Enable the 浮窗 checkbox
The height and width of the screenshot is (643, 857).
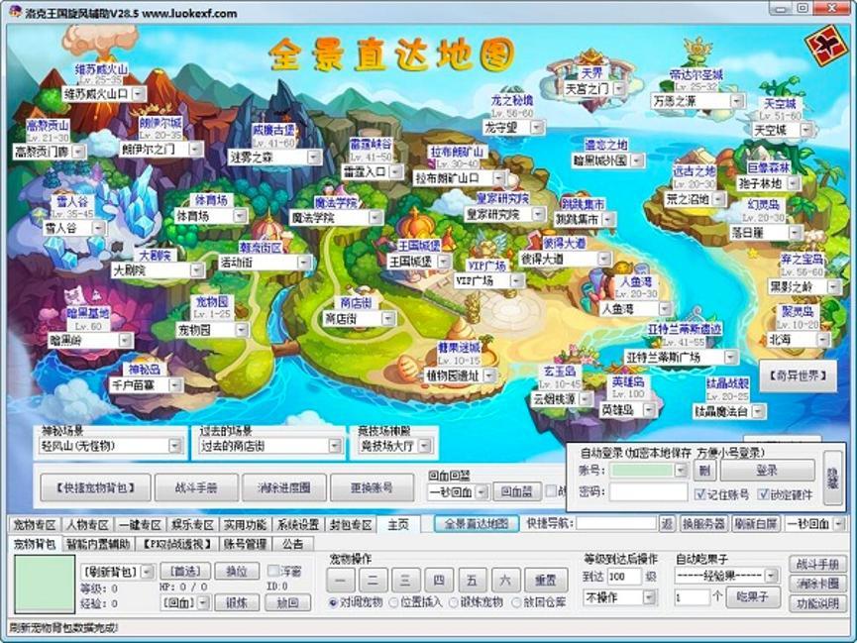pos(273,571)
